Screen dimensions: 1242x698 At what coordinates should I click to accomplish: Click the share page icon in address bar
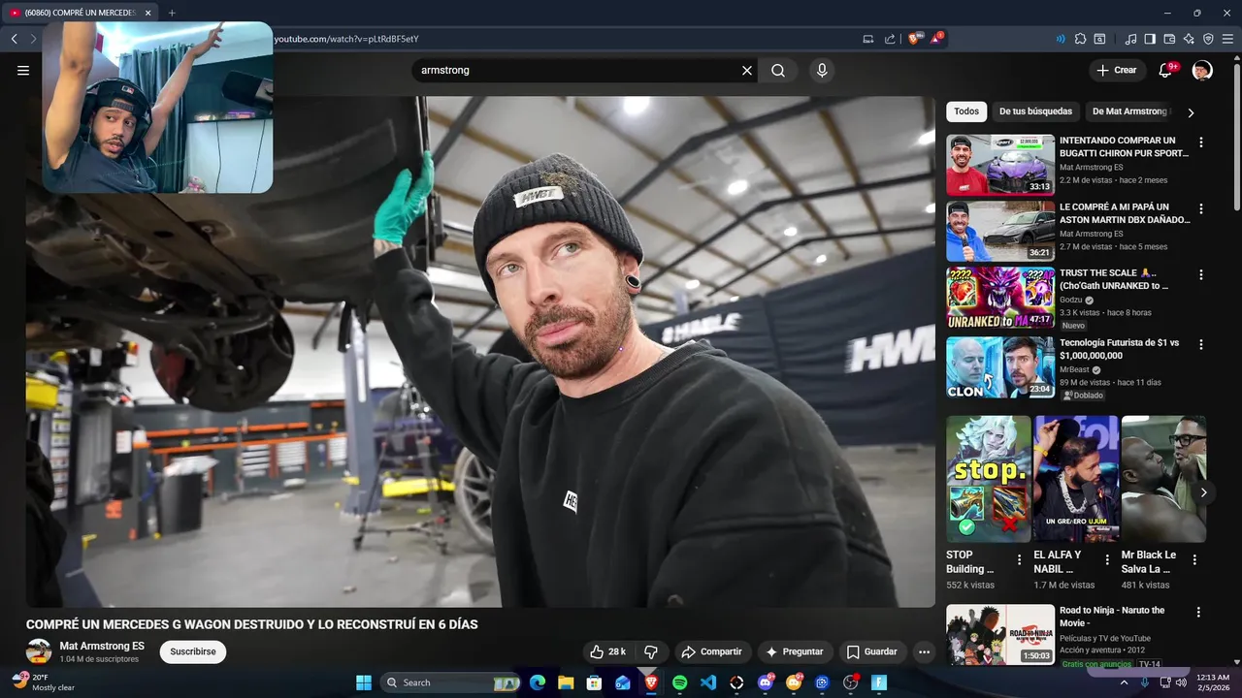click(890, 39)
